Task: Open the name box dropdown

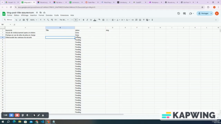Action: [x=10, y=24]
